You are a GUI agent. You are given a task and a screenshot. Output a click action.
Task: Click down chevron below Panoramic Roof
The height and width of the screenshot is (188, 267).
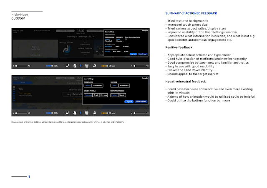(85, 54)
